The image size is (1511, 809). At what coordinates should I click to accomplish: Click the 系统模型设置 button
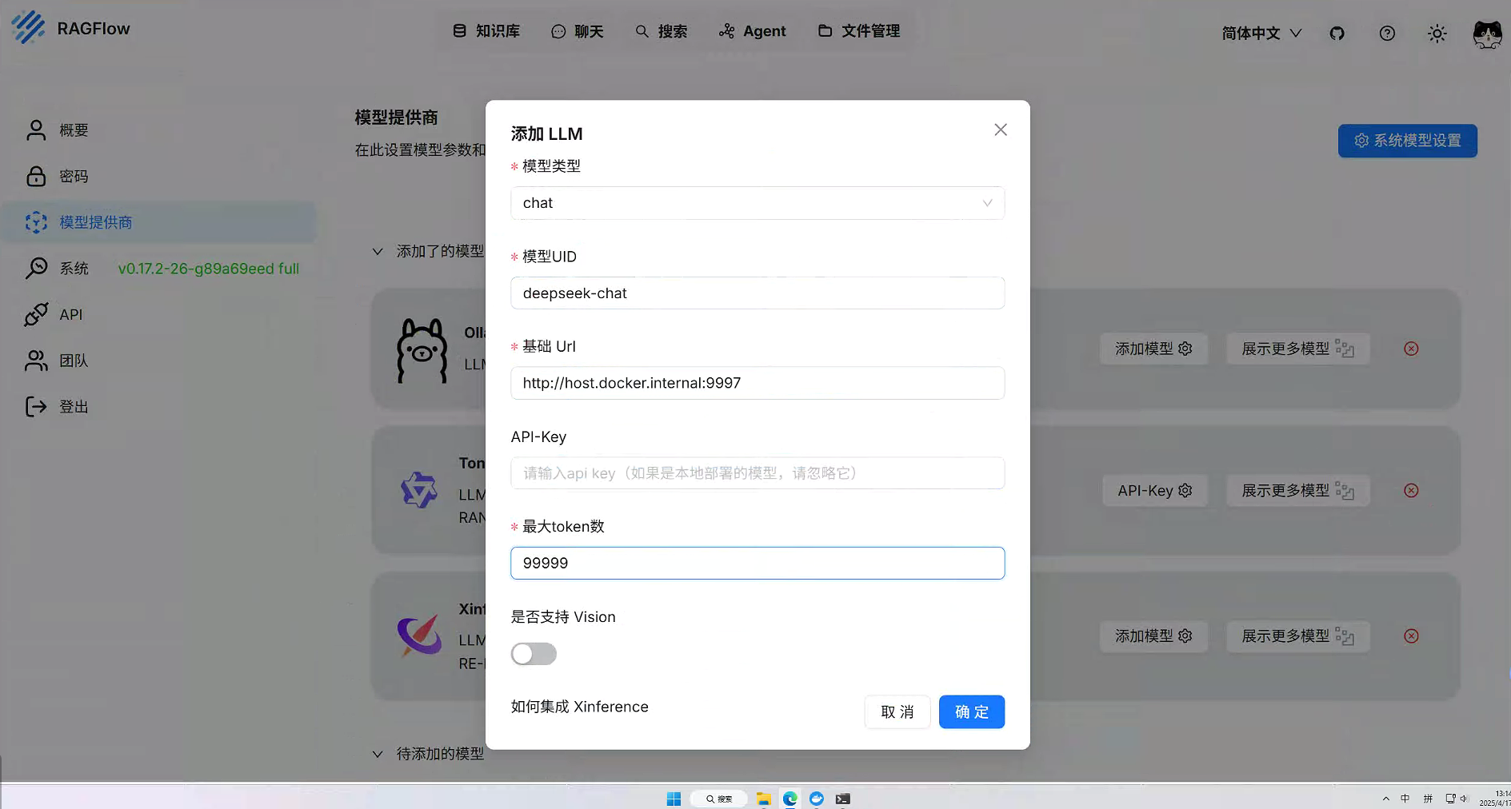pyautogui.click(x=1408, y=141)
